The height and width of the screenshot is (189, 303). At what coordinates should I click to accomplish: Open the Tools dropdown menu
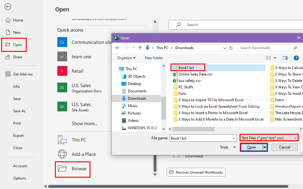point(228,147)
